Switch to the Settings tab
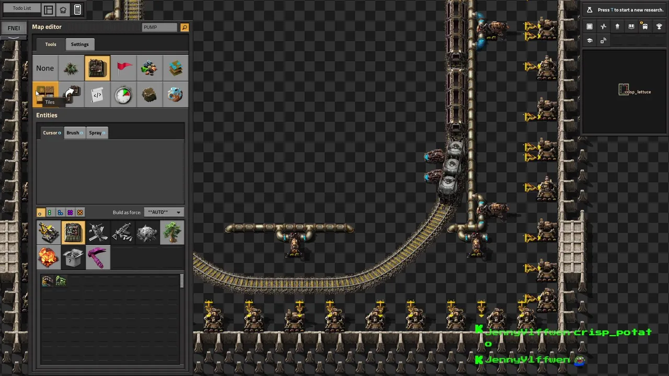This screenshot has width=669, height=376. pyautogui.click(x=80, y=44)
